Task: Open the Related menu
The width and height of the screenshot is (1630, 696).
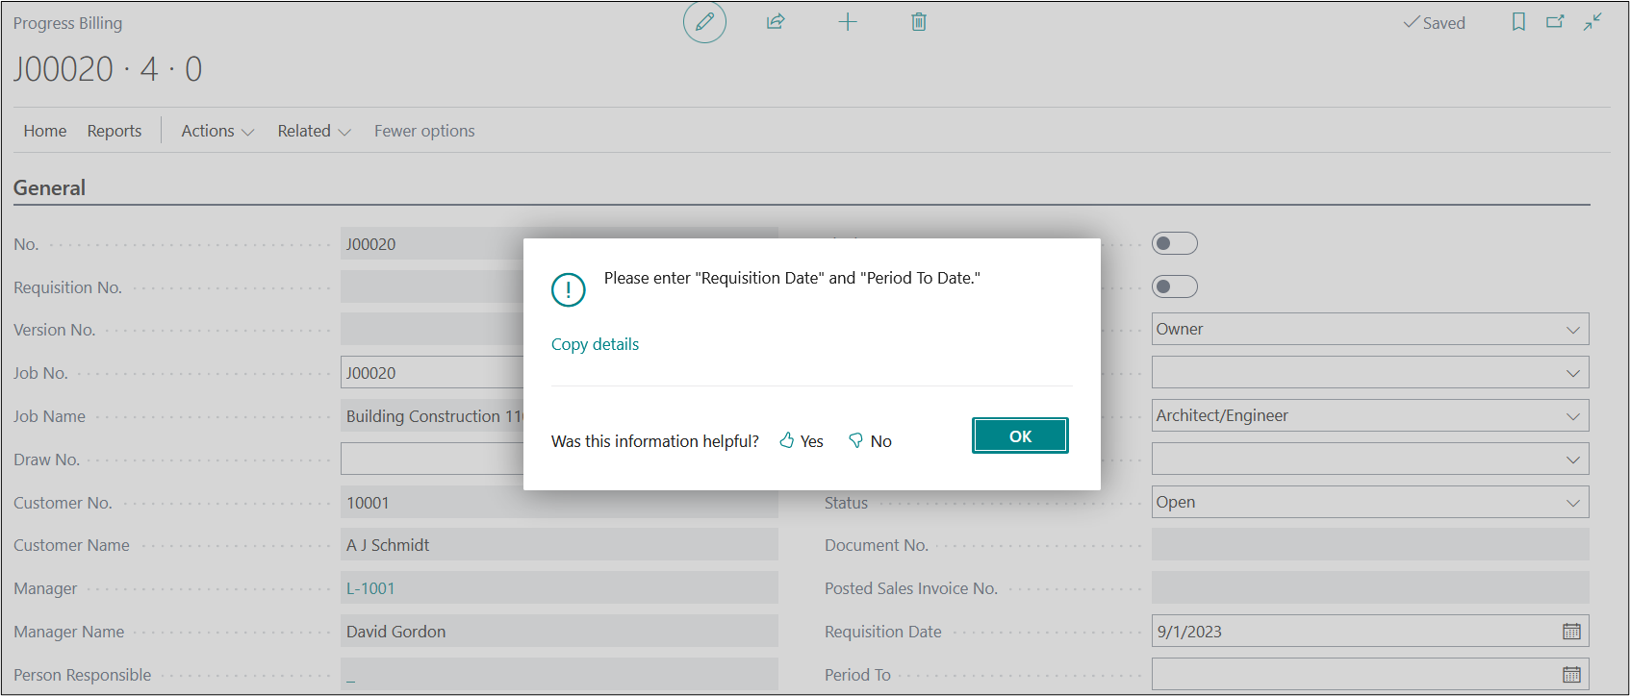Action: coord(314,131)
